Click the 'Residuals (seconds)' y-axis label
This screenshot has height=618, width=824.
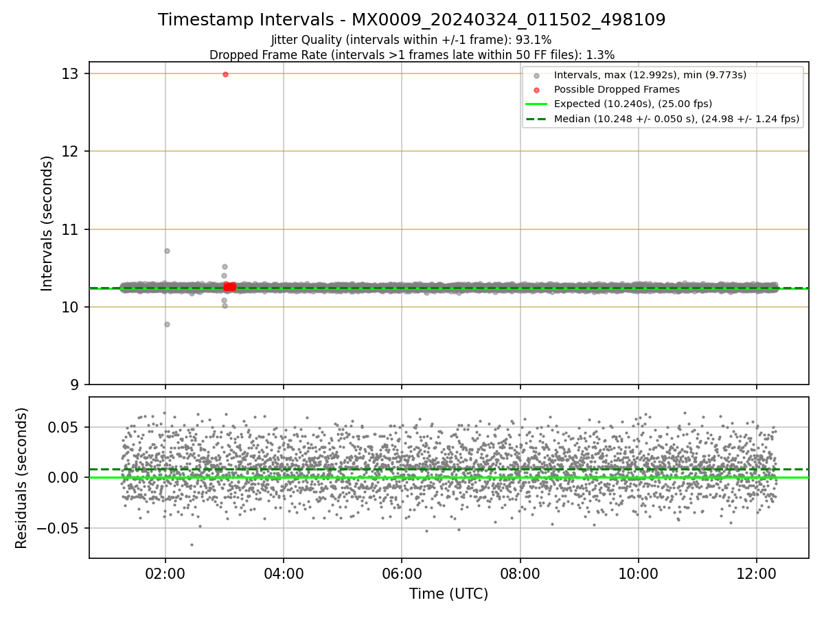coord(22,478)
